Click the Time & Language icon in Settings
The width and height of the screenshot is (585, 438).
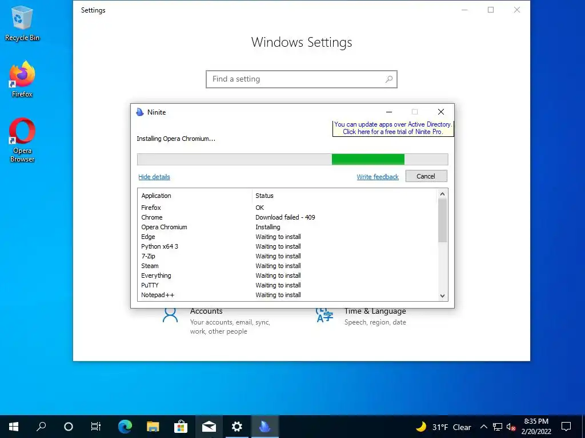[324, 315]
